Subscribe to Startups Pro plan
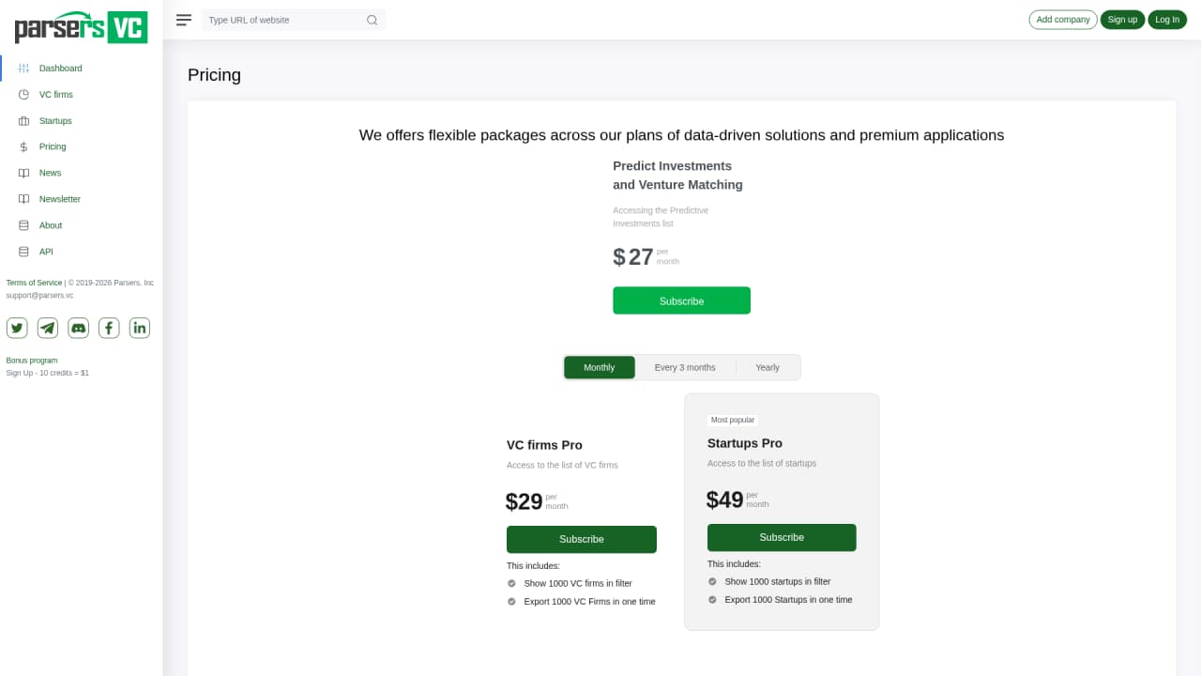 coord(782,537)
